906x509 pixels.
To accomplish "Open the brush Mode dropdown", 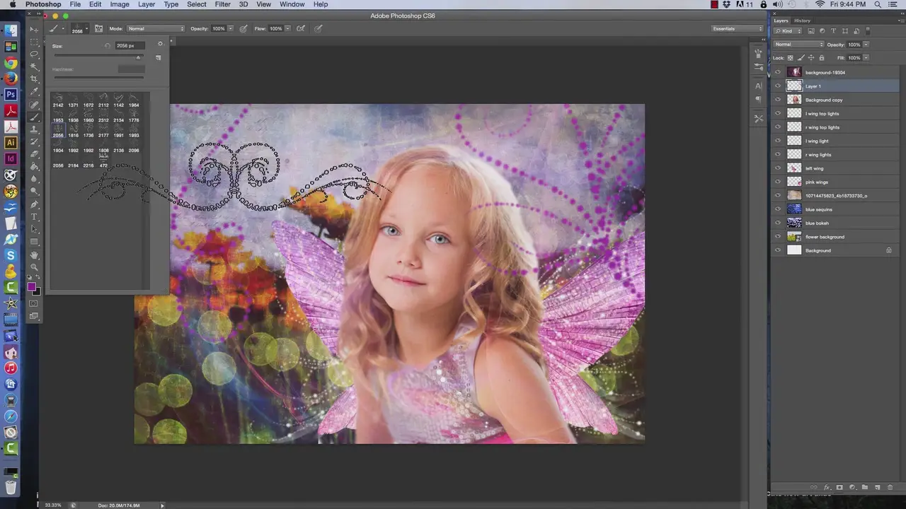I will point(156,29).
